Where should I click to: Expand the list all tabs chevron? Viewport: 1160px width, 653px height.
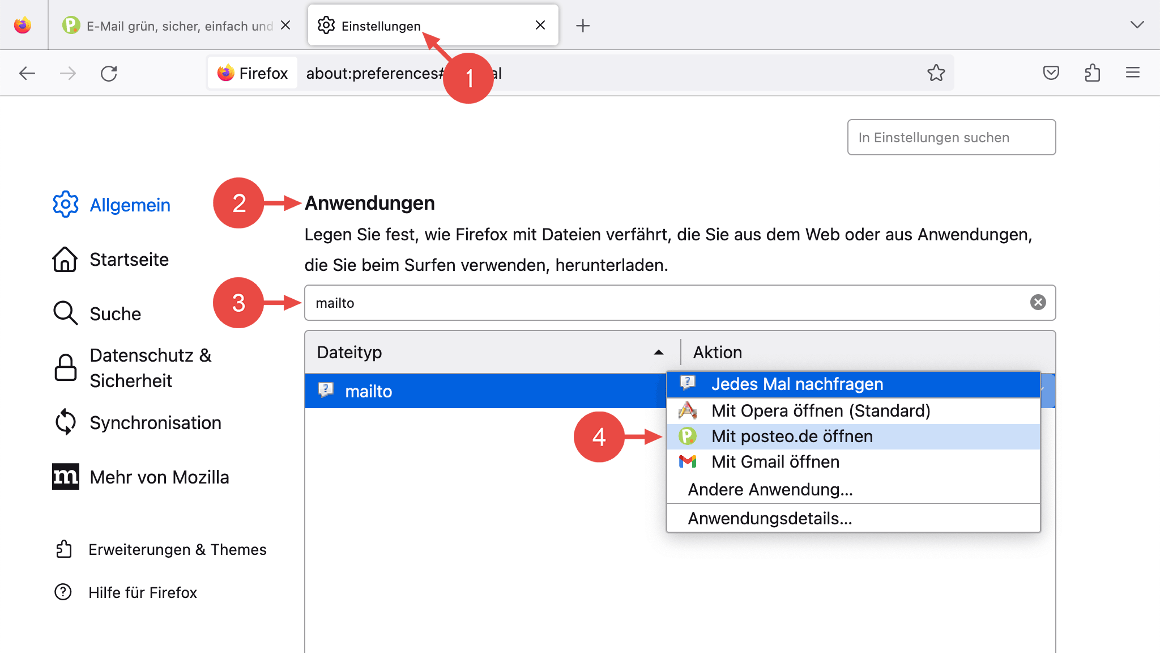[1137, 25]
